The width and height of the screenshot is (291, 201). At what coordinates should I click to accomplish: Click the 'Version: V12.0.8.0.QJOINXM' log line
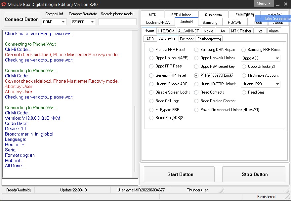tap(32, 118)
